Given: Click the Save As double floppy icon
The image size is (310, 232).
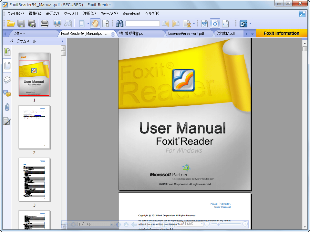Looking at the screenshot, I should 31,24.
